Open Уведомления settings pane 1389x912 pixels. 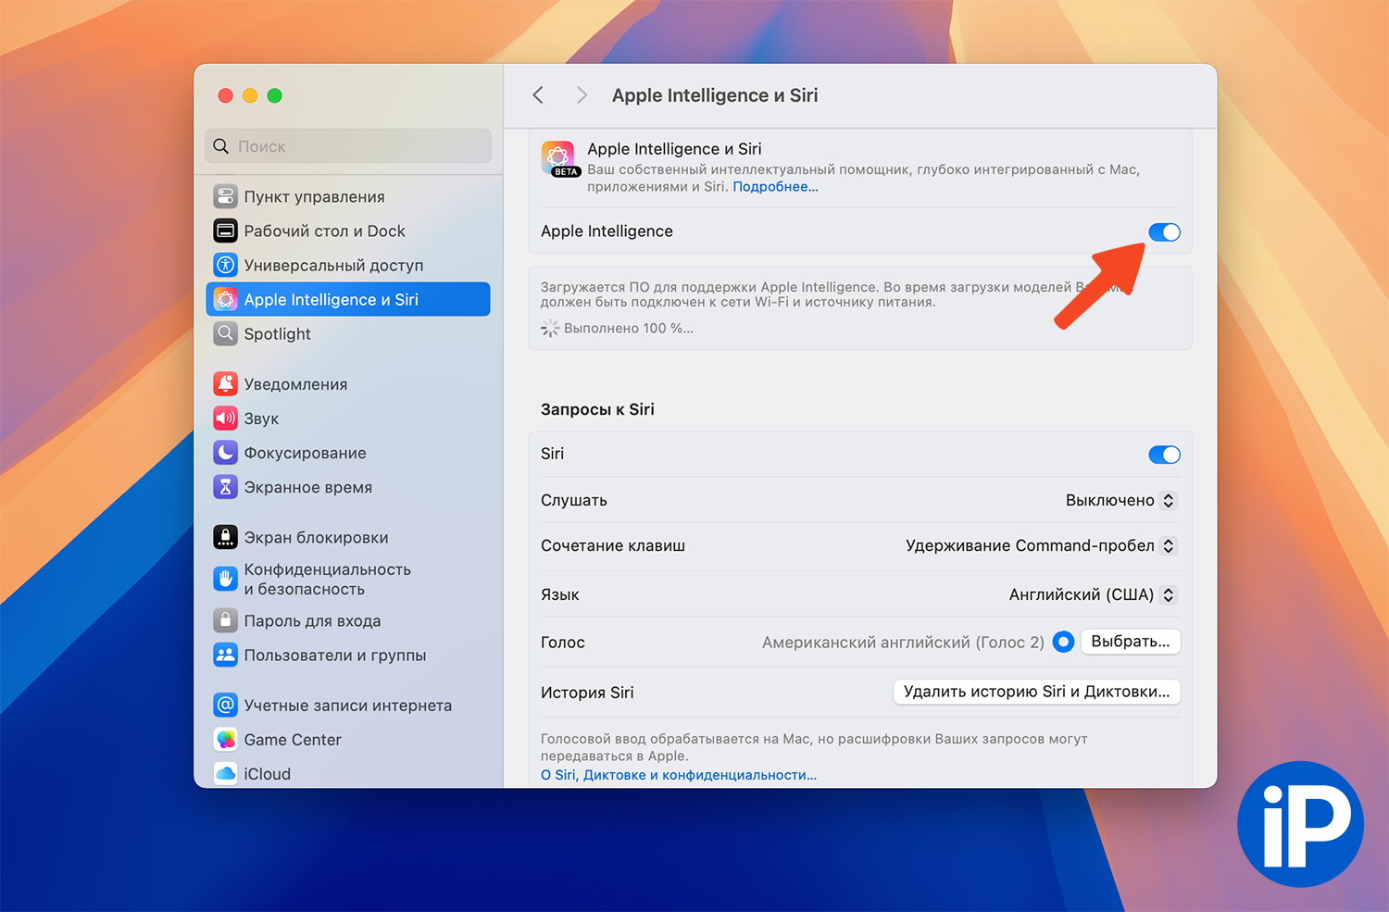pos(348,383)
